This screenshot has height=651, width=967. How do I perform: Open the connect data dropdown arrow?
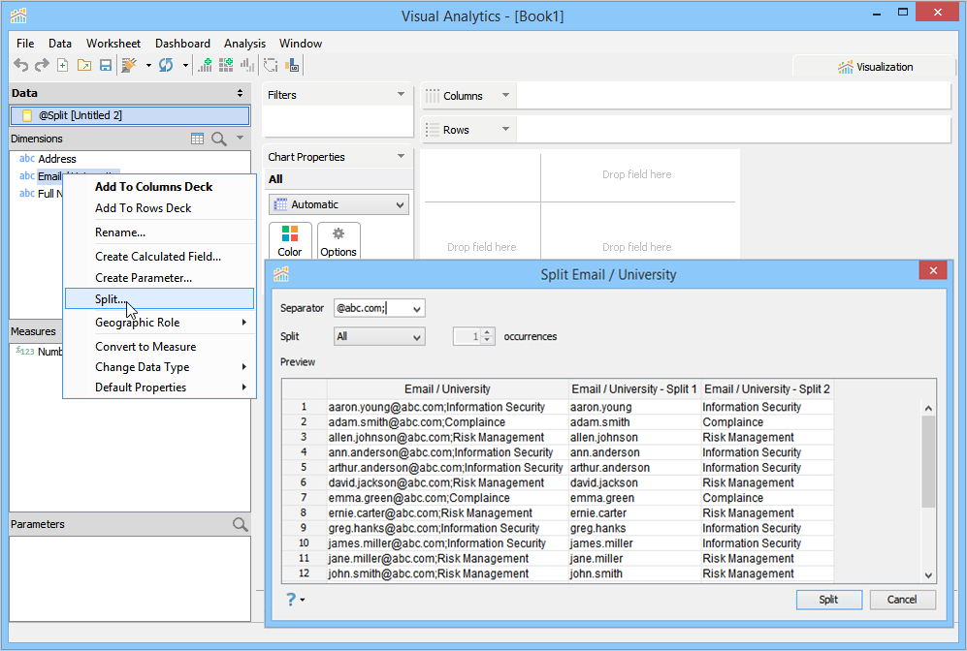pyautogui.click(x=148, y=65)
